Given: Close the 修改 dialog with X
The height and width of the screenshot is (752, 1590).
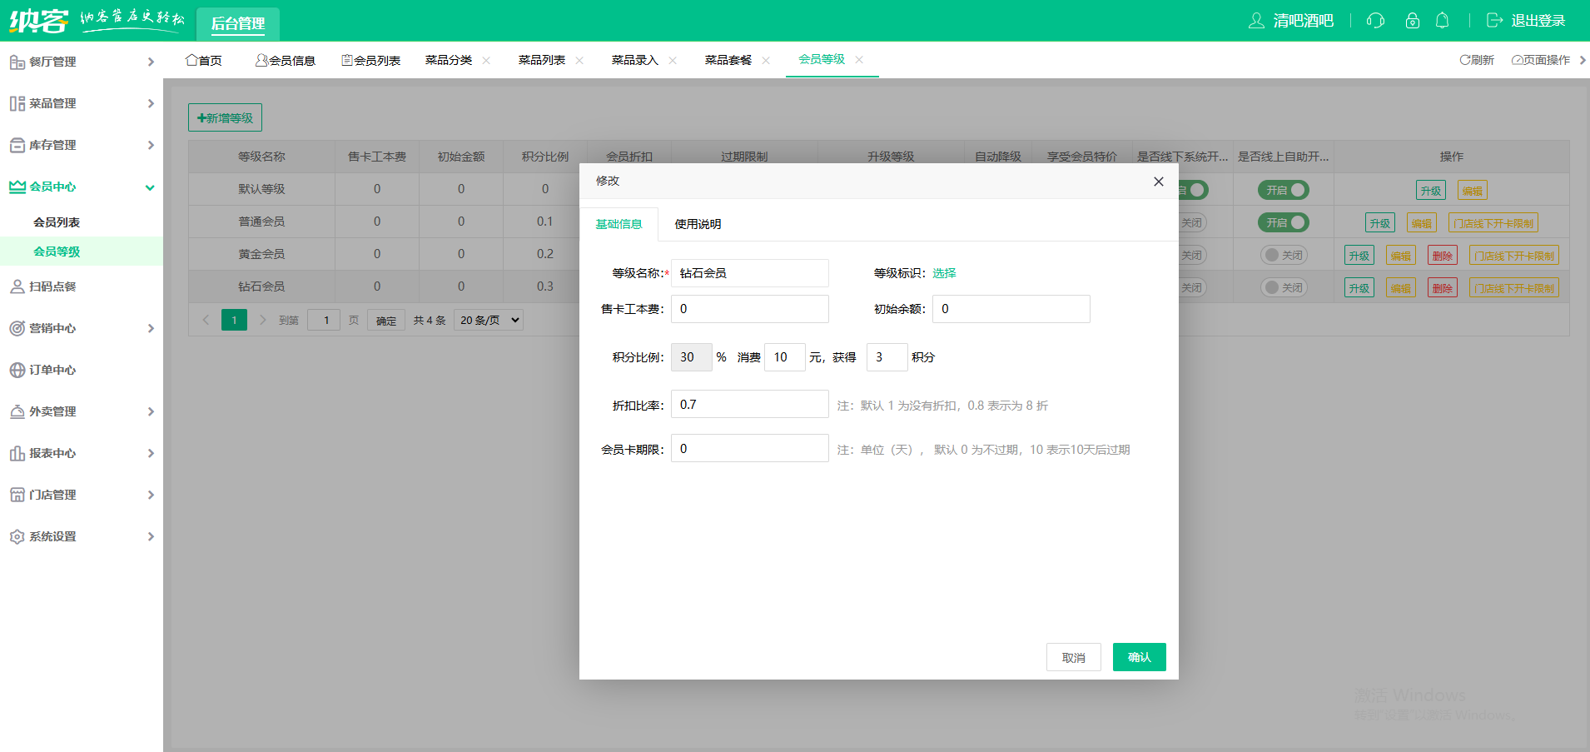Looking at the screenshot, I should tap(1158, 182).
